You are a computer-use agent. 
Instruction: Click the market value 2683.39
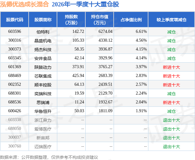tap(105, 76)
